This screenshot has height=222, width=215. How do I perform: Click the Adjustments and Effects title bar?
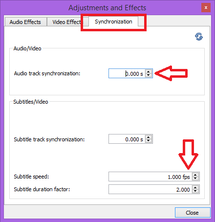[107, 8]
